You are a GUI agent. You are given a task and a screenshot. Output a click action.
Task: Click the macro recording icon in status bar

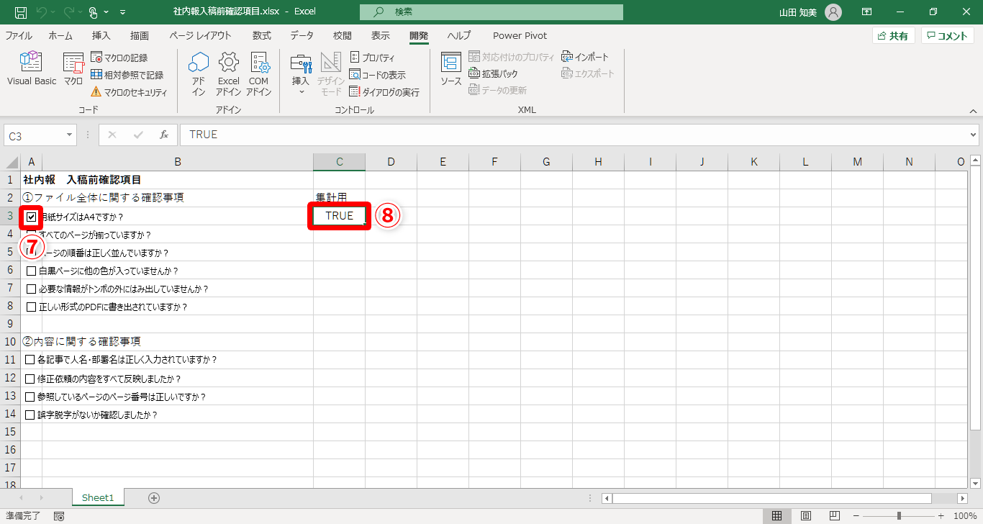[59, 516]
